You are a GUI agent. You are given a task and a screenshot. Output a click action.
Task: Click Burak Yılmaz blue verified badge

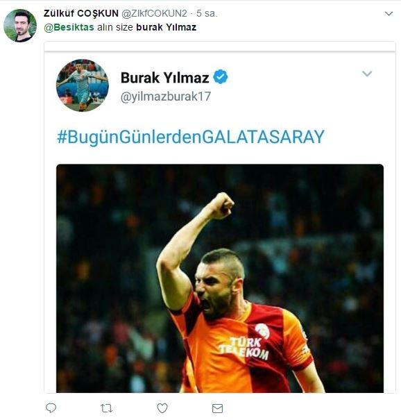tap(221, 77)
